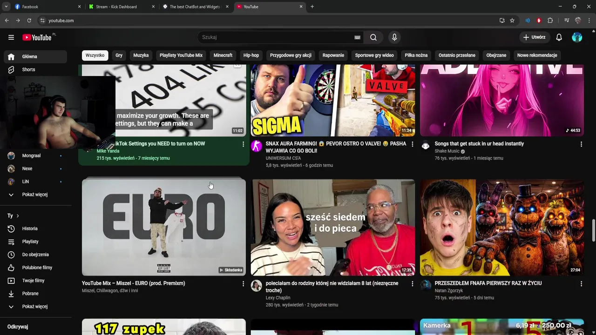
Task: Open pink anime Songs thumbnail
Action: [x=502, y=100]
